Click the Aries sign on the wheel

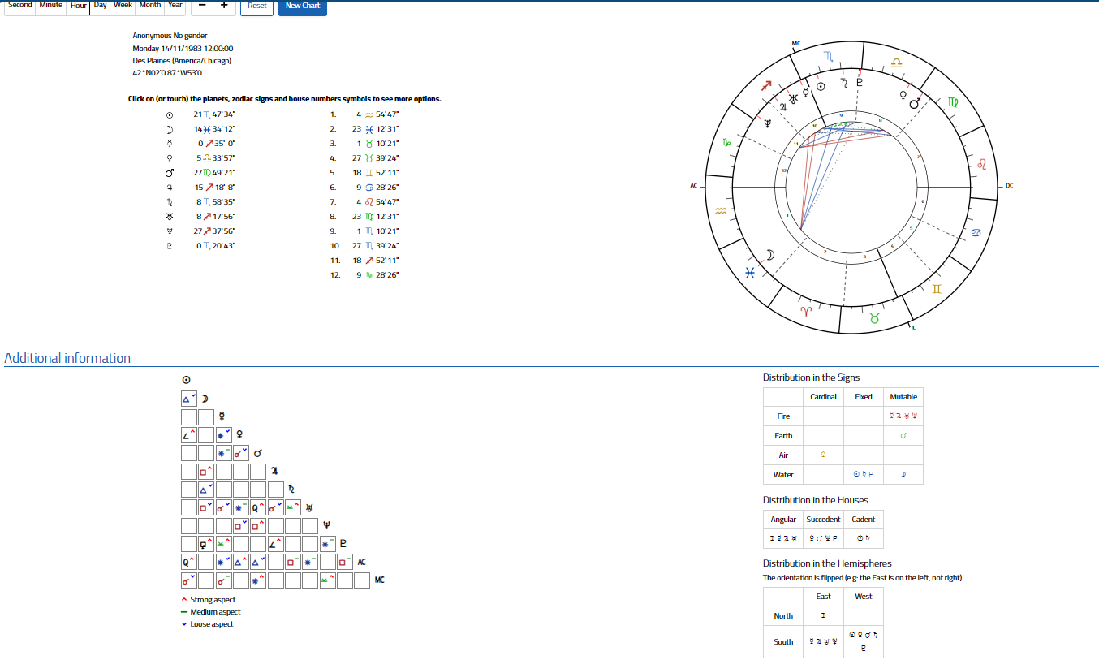pyautogui.click(x=807, y=311)
